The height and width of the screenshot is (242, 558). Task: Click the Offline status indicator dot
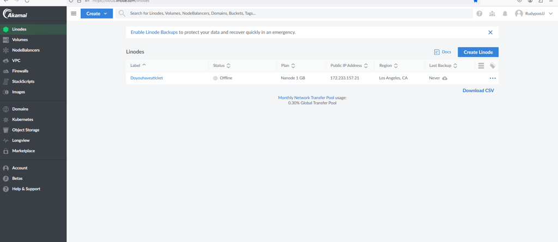point(215,78)
